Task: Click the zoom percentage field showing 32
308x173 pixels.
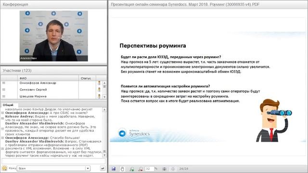Action: [x=149, y=169]
